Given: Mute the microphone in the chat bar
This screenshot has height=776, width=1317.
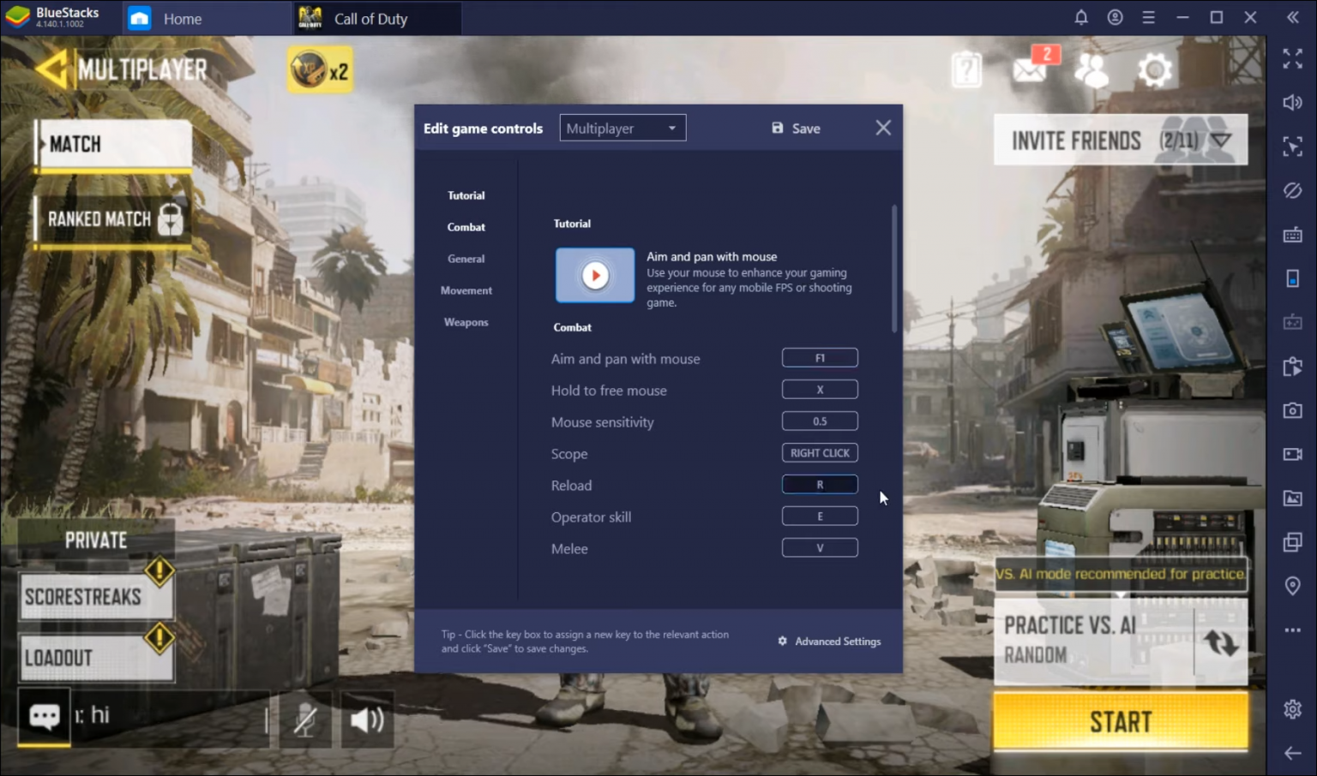Looking at the screenshot, I should click(304, 719).
